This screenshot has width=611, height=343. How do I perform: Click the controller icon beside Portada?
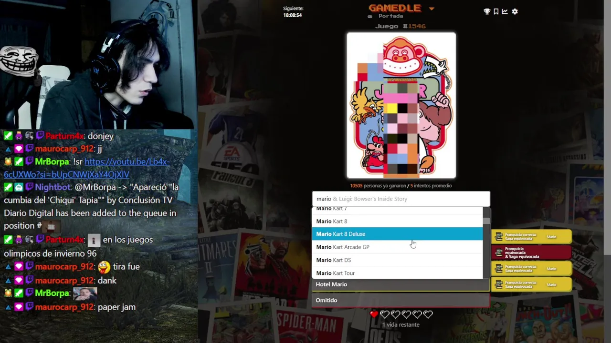(370, 17)
